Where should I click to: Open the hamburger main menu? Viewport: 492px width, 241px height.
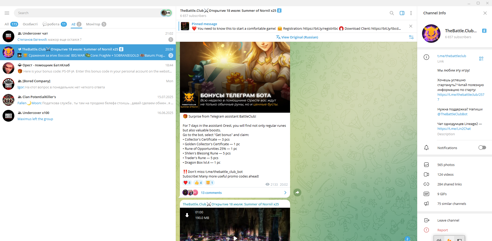7,13
